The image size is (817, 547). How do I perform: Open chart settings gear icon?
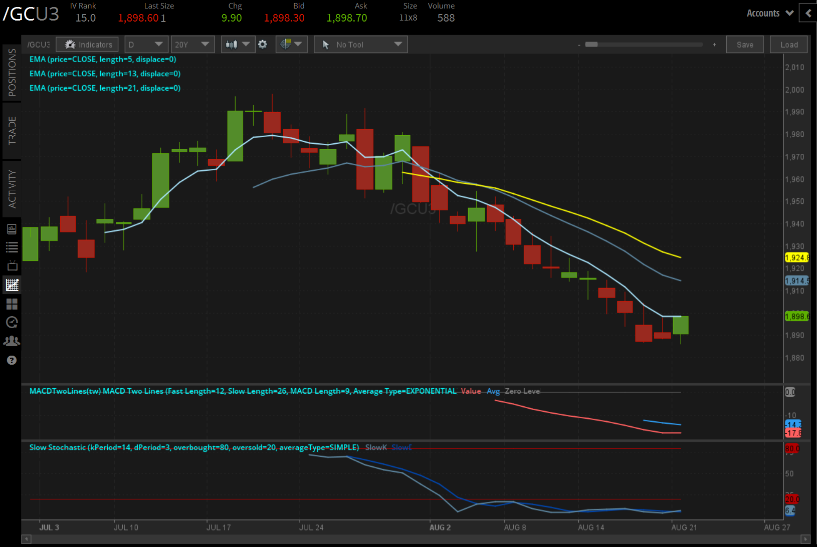[x=263, y=45]
